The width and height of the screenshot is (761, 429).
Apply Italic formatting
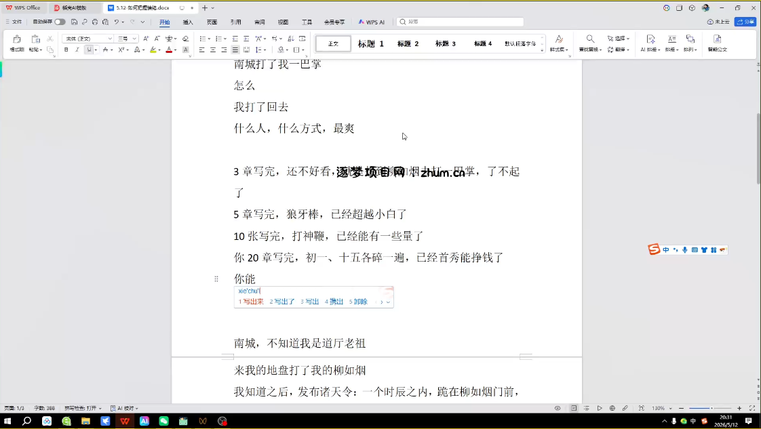77,49
